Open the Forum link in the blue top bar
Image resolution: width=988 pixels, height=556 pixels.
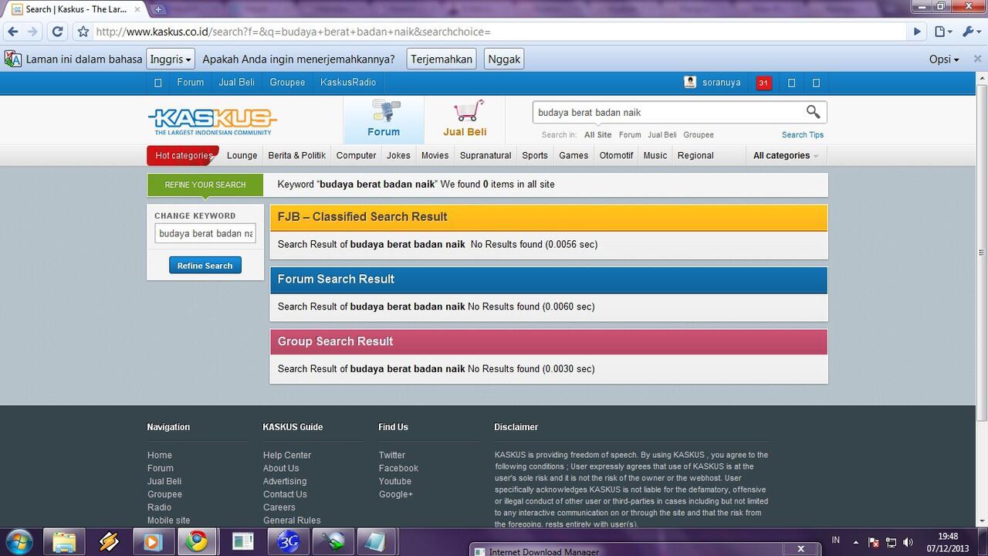191,83
